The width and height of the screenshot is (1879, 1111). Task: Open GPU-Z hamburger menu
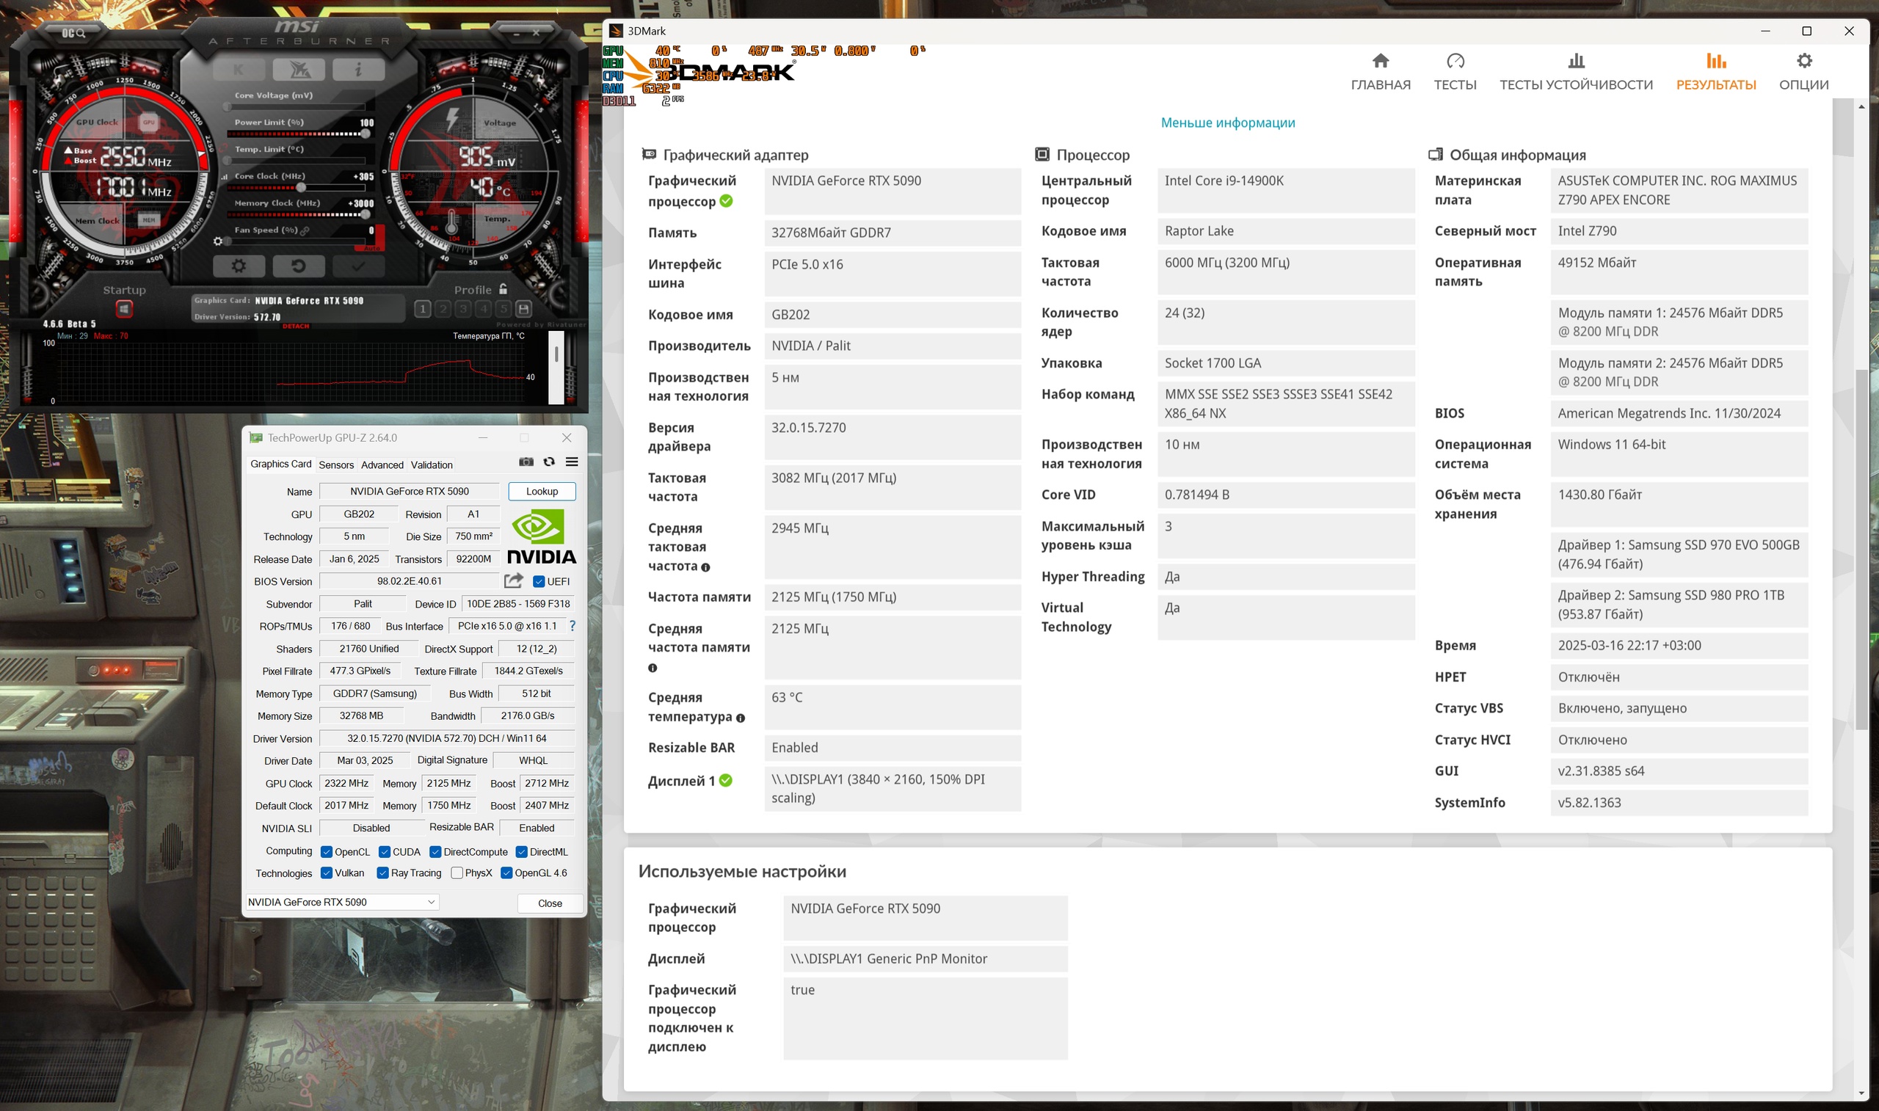572,462
